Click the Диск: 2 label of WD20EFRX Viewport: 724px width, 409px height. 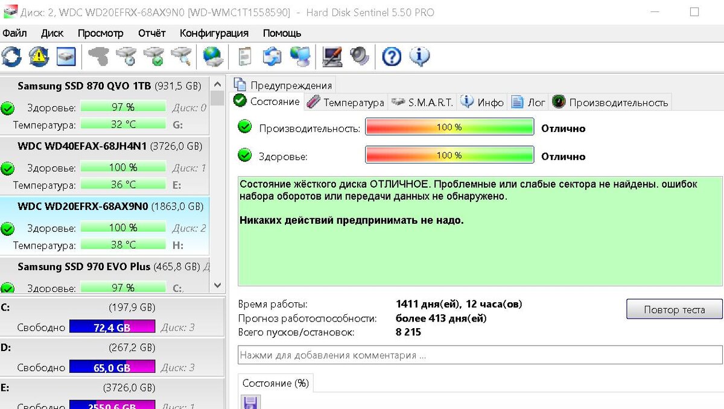click(189, 228)
